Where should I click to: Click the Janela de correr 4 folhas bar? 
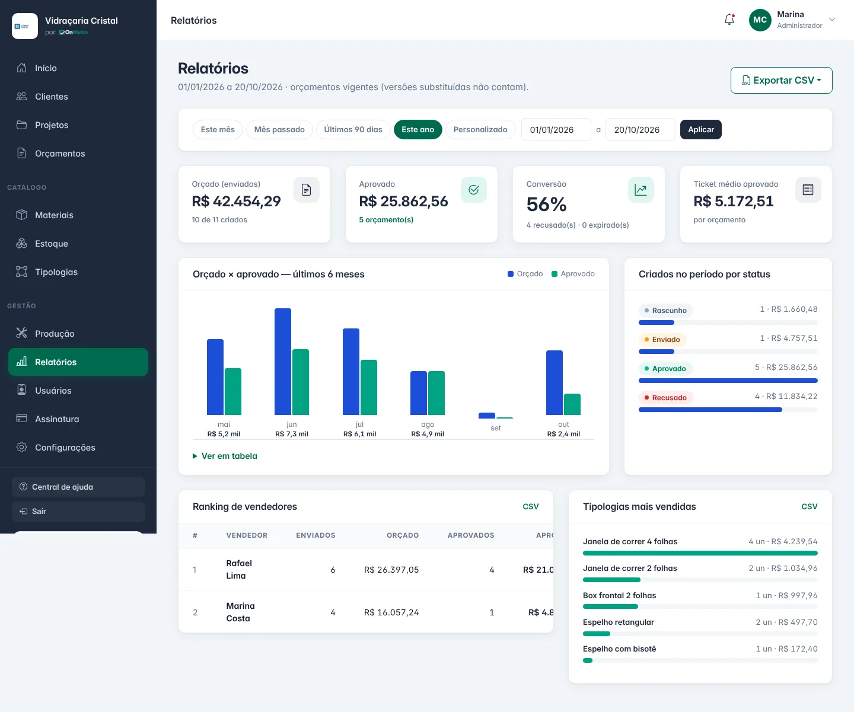pos(700,553)
